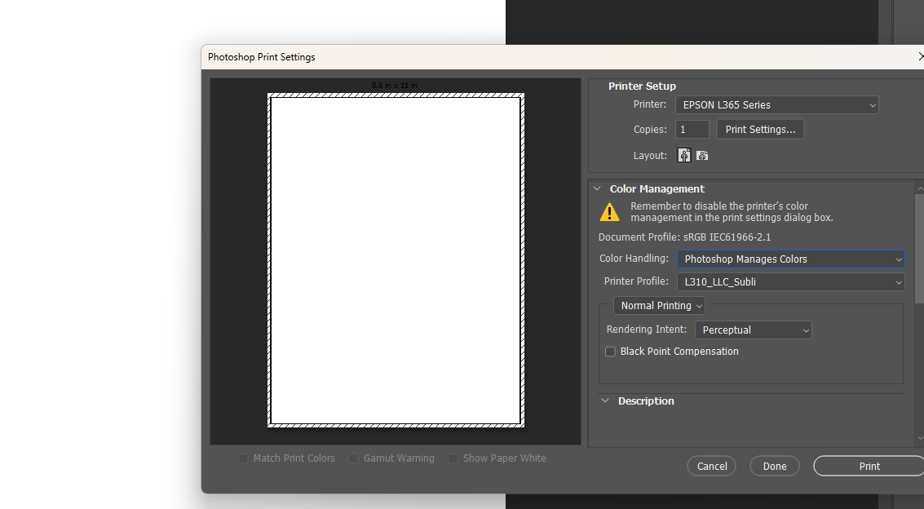Click into the Copies input field
The width and height of the screenshot is (924, 509).
pyautogui.click(x=692, y=130)
